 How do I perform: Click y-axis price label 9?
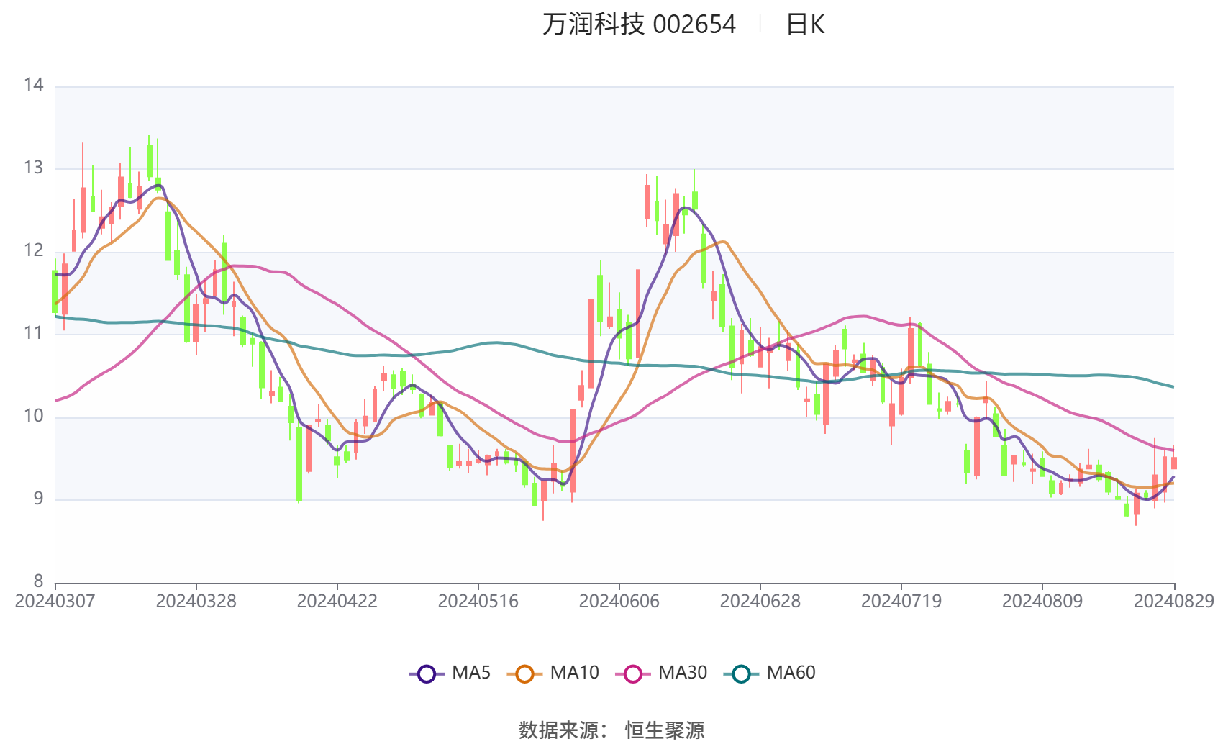(39, 499)
